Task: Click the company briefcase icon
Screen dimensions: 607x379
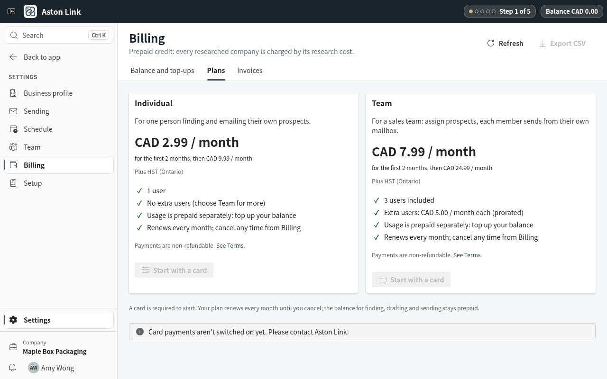Action: point(13,347)
